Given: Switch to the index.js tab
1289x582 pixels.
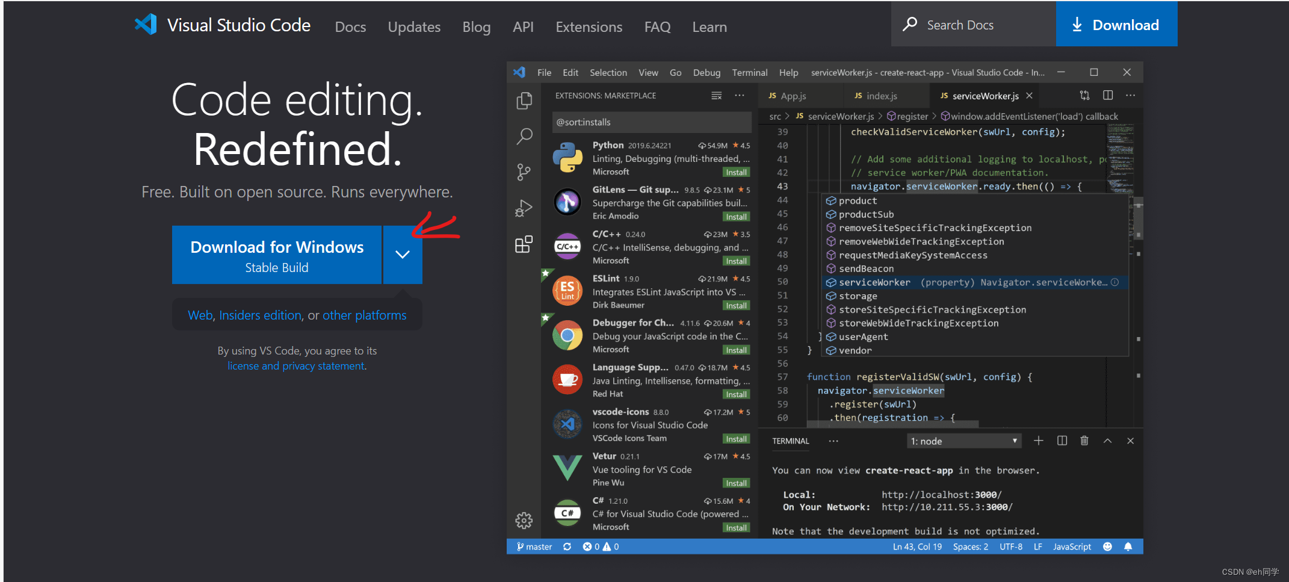Looking at the screenshot, I should pos(882,96).
